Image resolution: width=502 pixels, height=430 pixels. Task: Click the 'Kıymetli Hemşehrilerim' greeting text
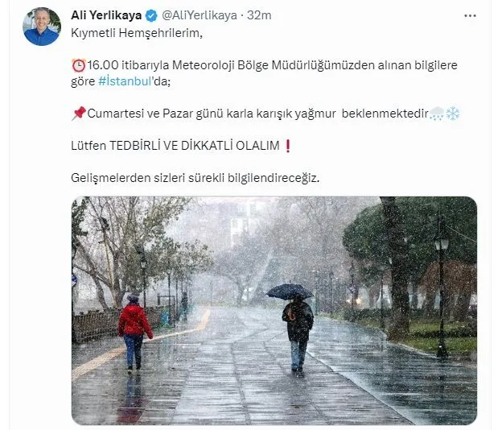(137, 33)
